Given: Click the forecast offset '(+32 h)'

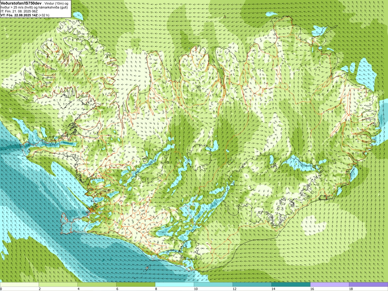Looking at the screenshot, I should coord(44,15).
